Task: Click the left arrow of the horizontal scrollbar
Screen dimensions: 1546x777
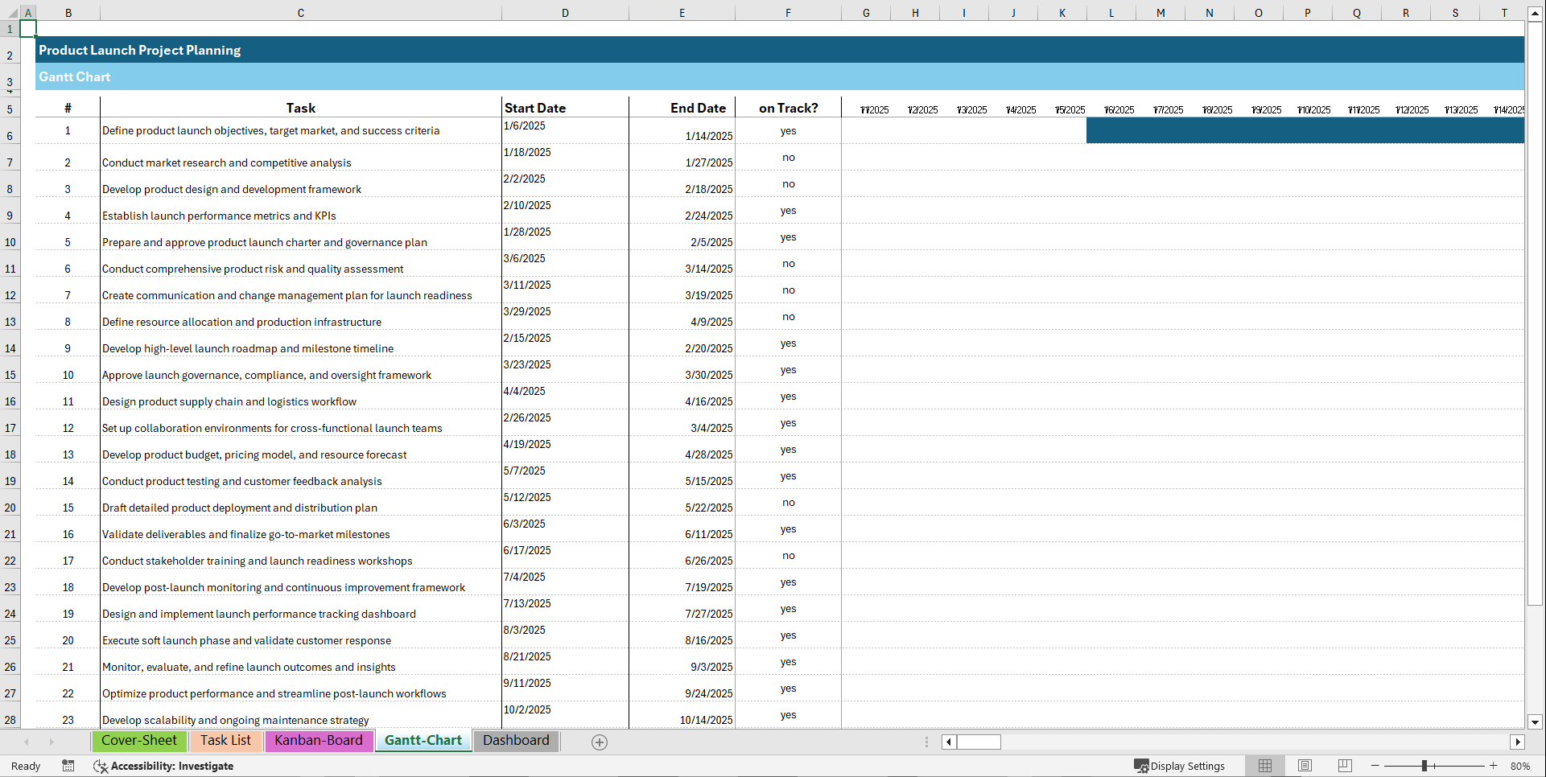Action: point(948,742)
